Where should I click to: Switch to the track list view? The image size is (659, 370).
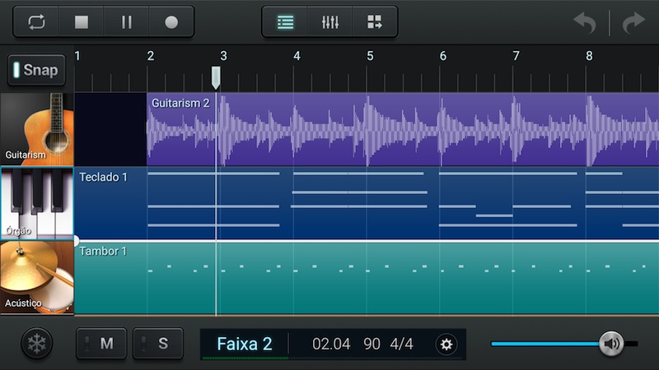tap(285, 22)
